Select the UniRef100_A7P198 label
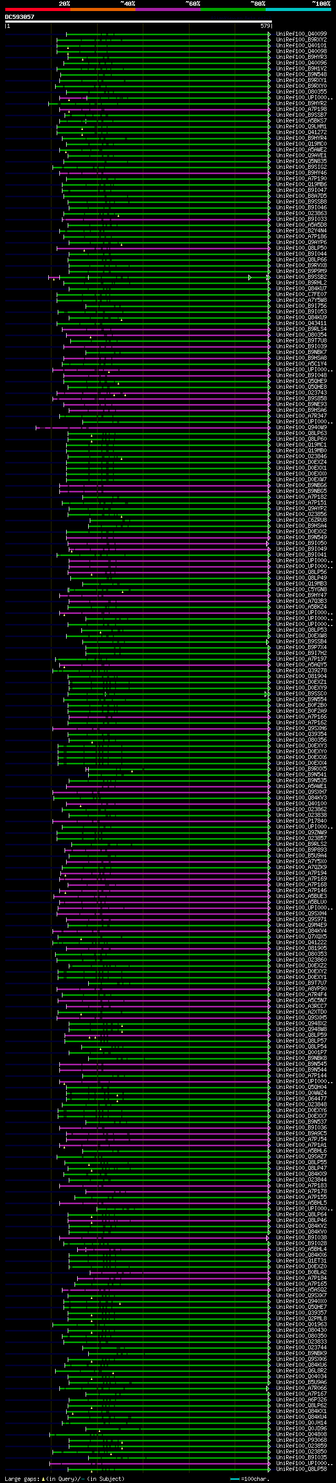 pos(301,109)
